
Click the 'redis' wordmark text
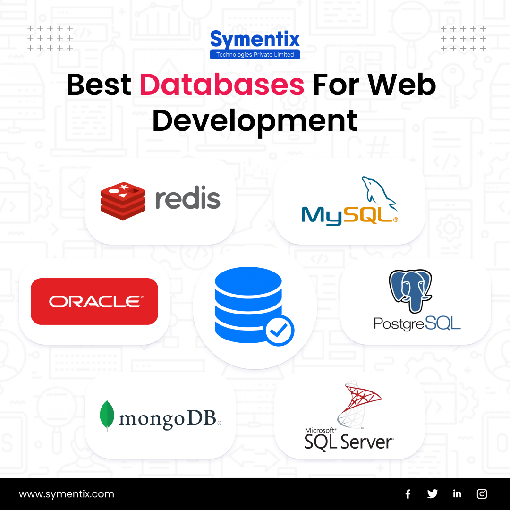(x=188, y=198)
